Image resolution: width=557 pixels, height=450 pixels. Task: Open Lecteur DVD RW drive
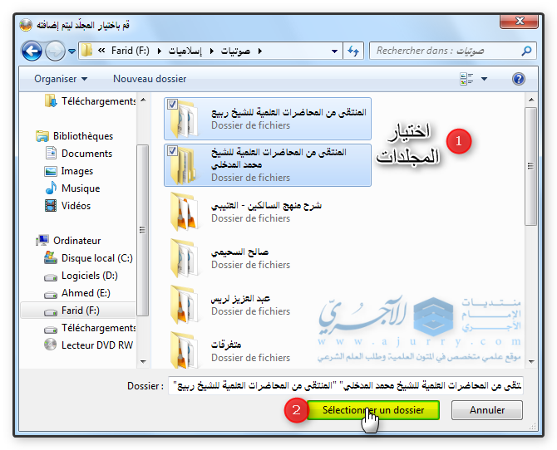[x=96, y=345]
